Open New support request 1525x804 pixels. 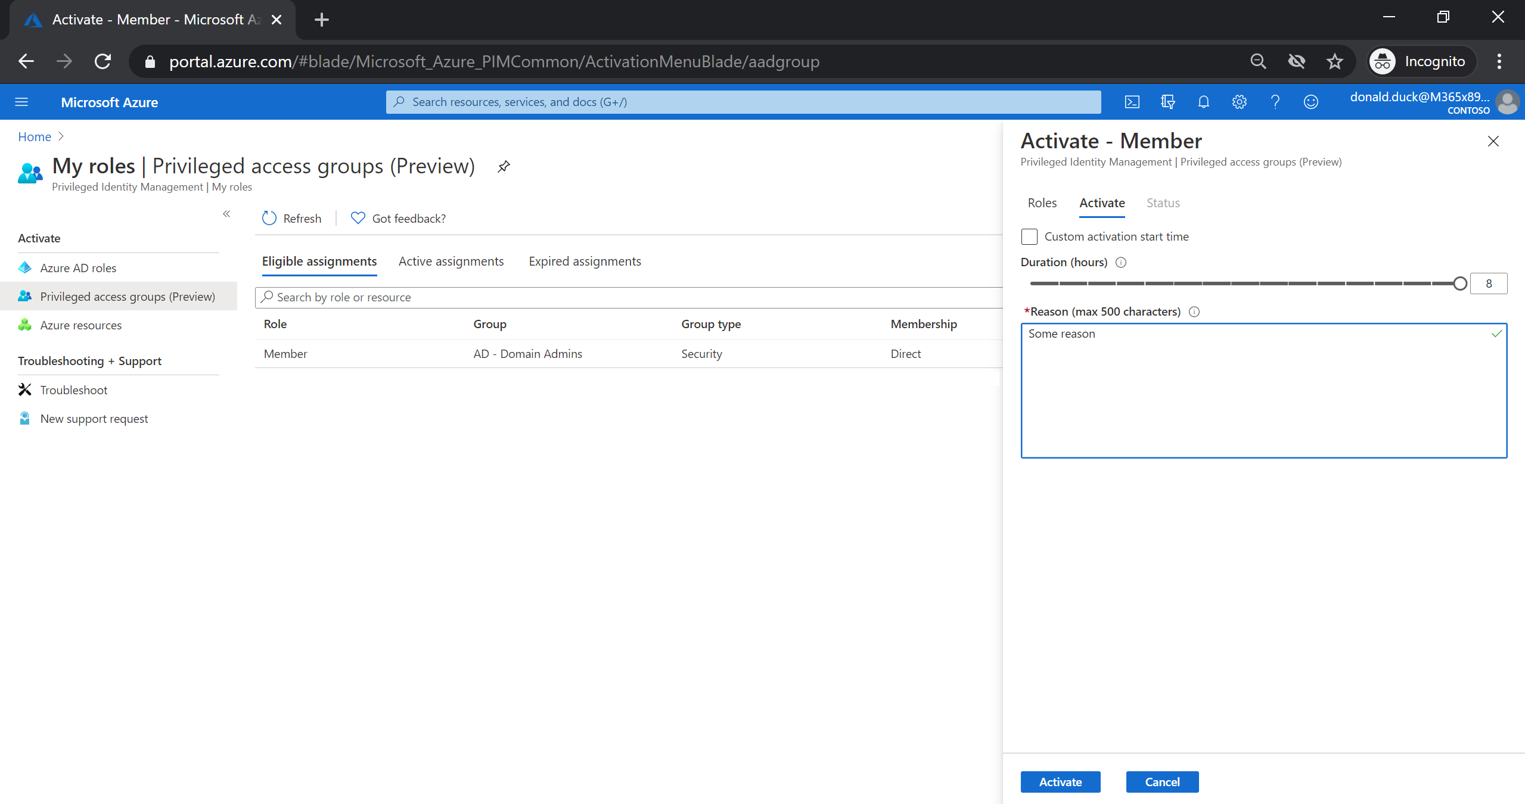click(94, 418)
